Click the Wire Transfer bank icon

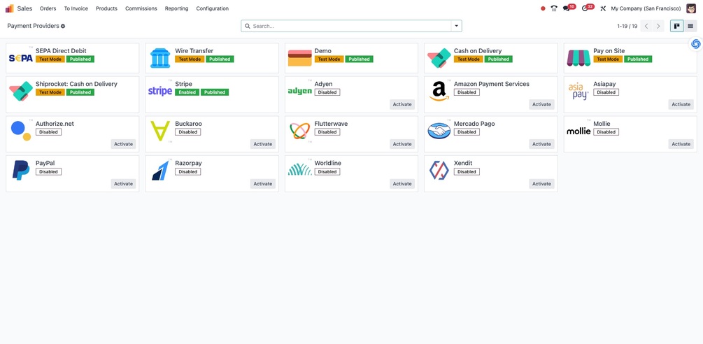(160, 58)
